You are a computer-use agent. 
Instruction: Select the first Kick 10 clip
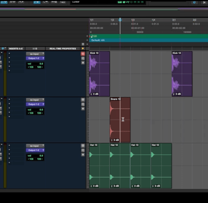[99, 74]
